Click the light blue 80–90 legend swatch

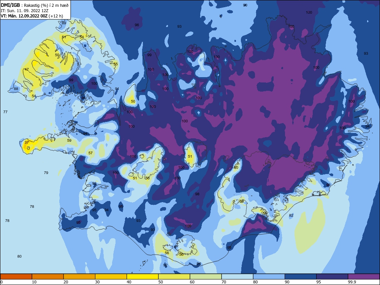[x=269, y=277]
